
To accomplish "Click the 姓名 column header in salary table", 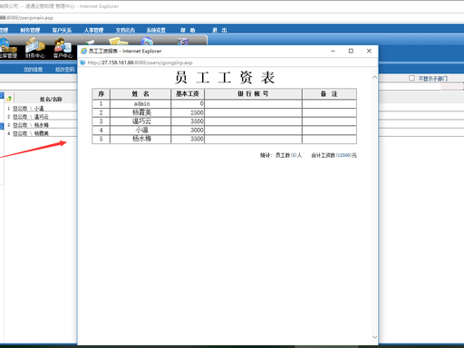I will (140, 93).
